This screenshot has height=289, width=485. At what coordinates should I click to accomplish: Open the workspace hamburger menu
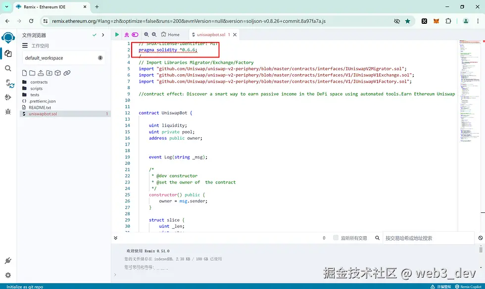pos(25,46)
